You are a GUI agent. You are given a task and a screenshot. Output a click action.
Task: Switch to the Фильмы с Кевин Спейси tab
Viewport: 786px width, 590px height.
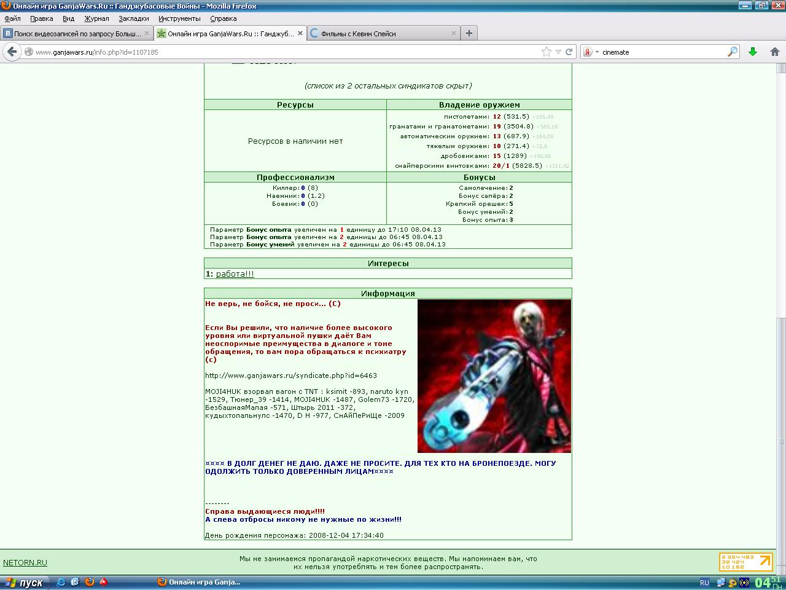click(x=383, y=33)
